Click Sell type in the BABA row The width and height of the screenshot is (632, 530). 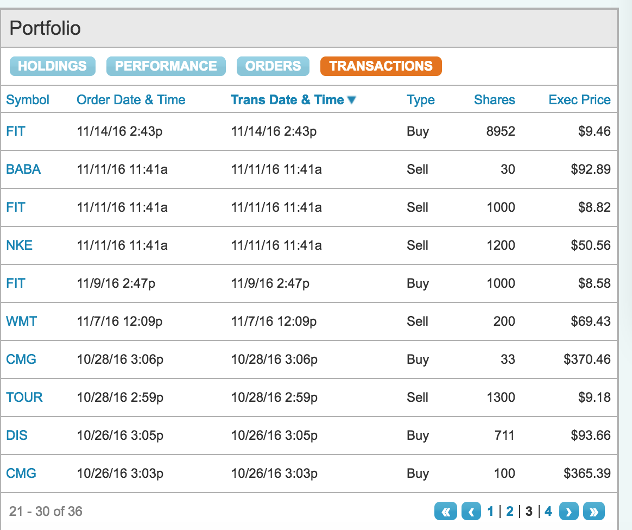coord(417,169)
